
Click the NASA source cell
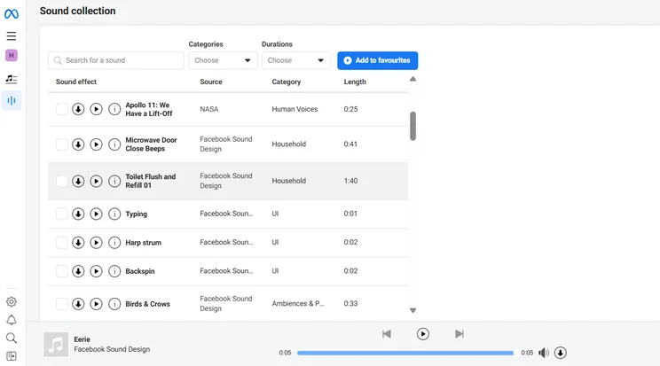coord(209,109)
